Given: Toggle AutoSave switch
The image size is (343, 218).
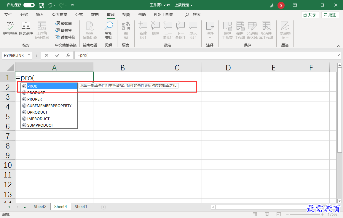Looking at the screenshot, I should pyautogui.click(x=29, y=5).
